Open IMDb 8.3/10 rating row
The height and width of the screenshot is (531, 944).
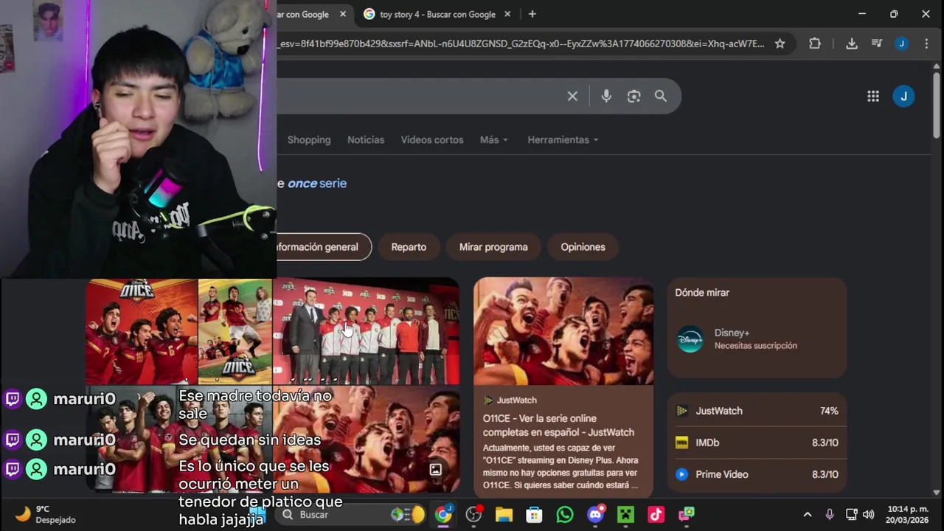757,442
